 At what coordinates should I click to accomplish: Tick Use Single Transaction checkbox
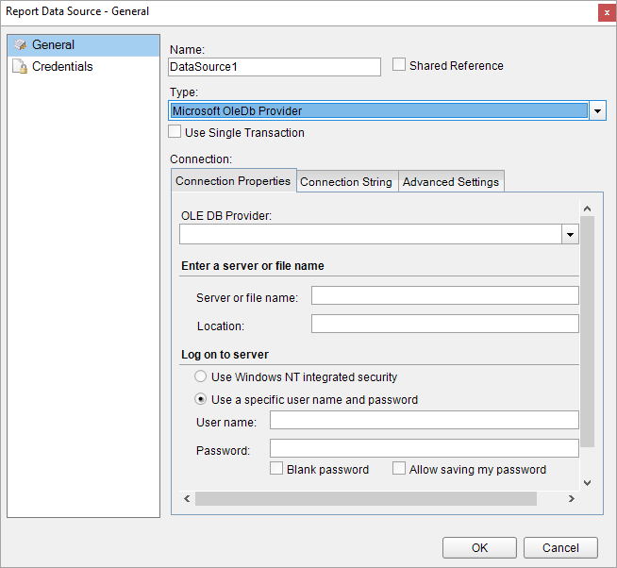[x=175, y=131]
